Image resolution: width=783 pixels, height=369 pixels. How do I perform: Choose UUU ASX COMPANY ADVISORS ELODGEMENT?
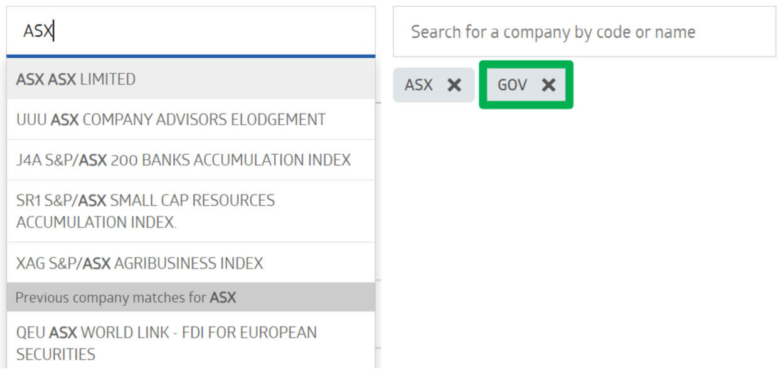click(191, 119)
